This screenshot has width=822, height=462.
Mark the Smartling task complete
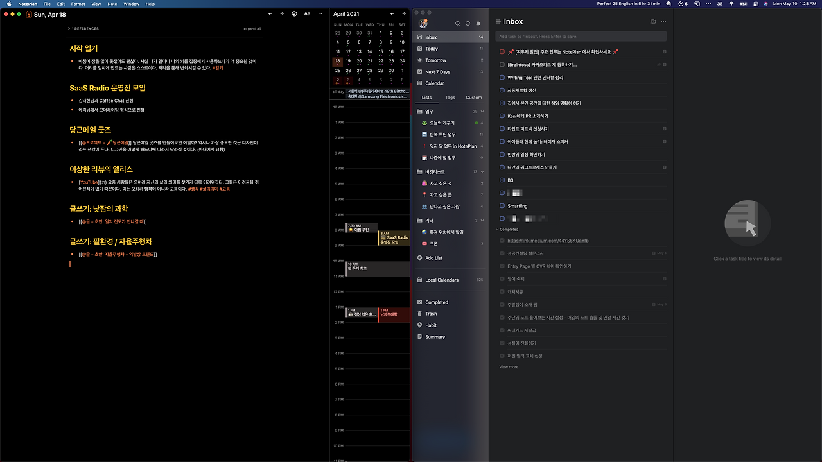[x=502, y=206]
